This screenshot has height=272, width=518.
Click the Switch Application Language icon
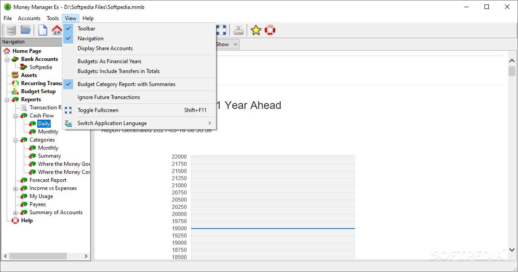[x=68, y=123]
